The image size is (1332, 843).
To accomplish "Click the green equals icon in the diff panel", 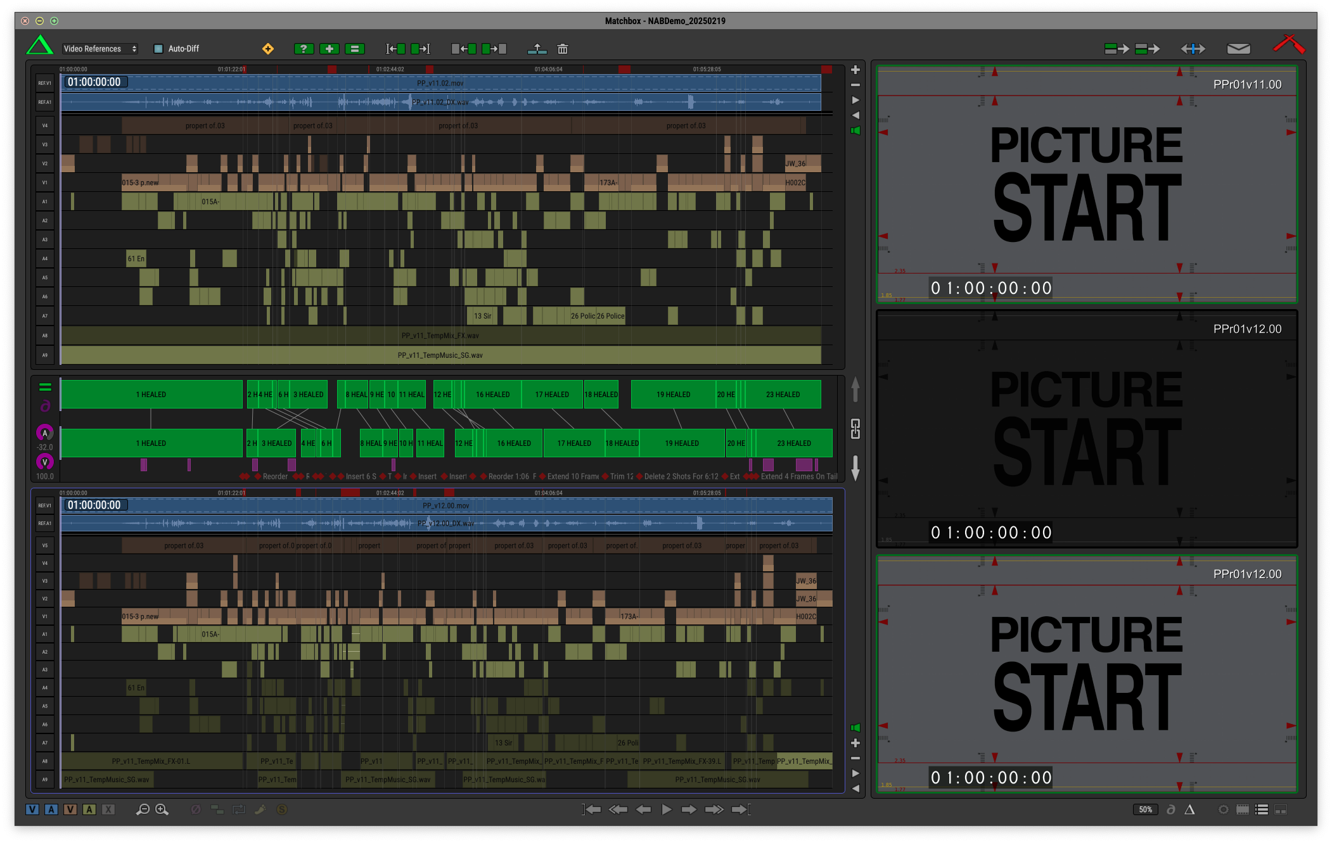I will pyautogui.click(x=45, y=387).
